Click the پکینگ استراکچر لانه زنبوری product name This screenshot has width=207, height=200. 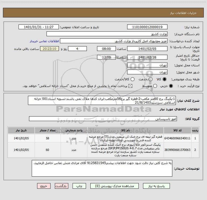coord(126,150)
